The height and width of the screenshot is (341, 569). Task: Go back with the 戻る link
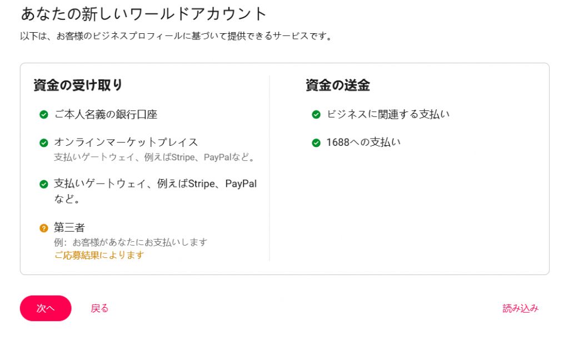[x=99, y=308]
